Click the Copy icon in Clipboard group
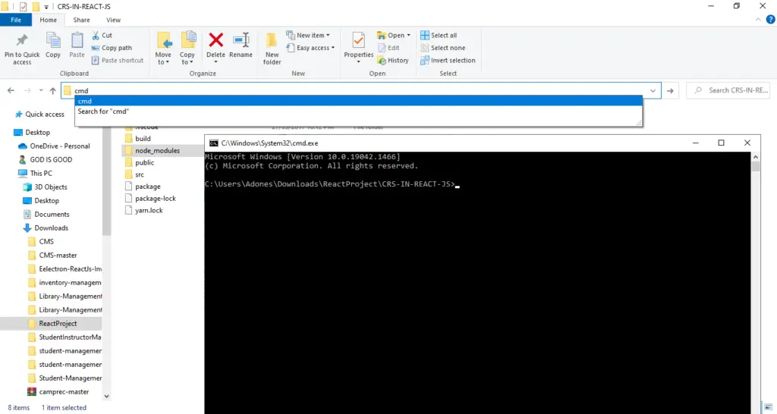 coord(53,41)
